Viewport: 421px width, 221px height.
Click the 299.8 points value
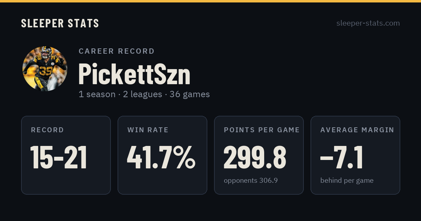pyautogui.click(x=255, y=158)
